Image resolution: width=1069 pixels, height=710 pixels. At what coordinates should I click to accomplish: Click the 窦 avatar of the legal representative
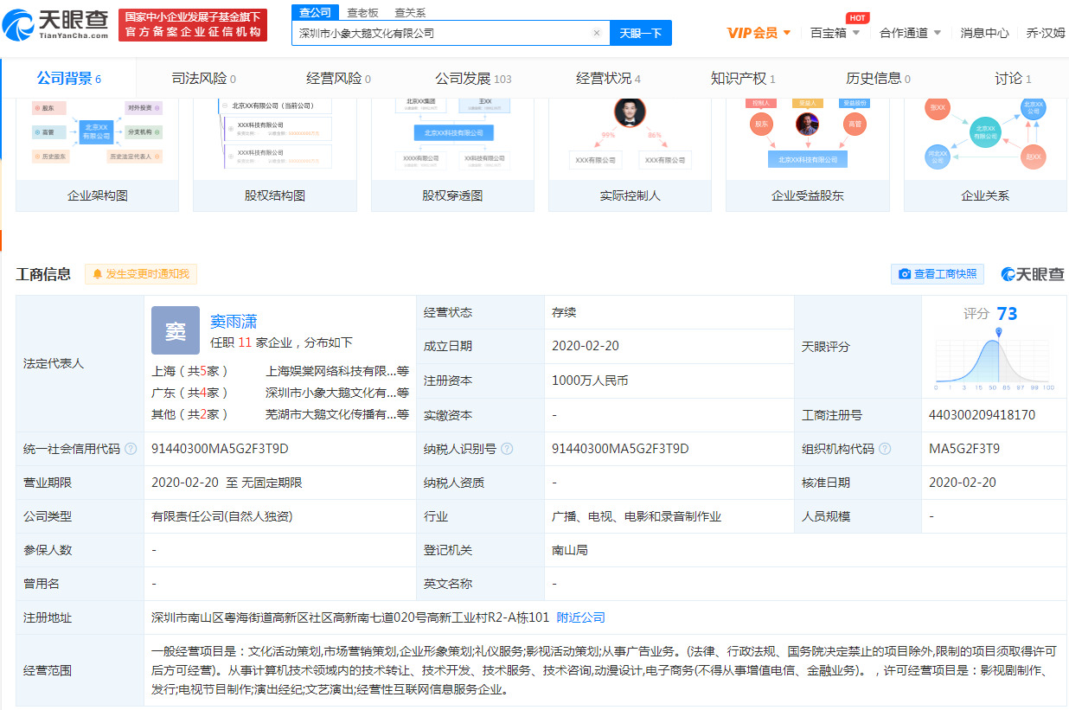pos(176,330)
